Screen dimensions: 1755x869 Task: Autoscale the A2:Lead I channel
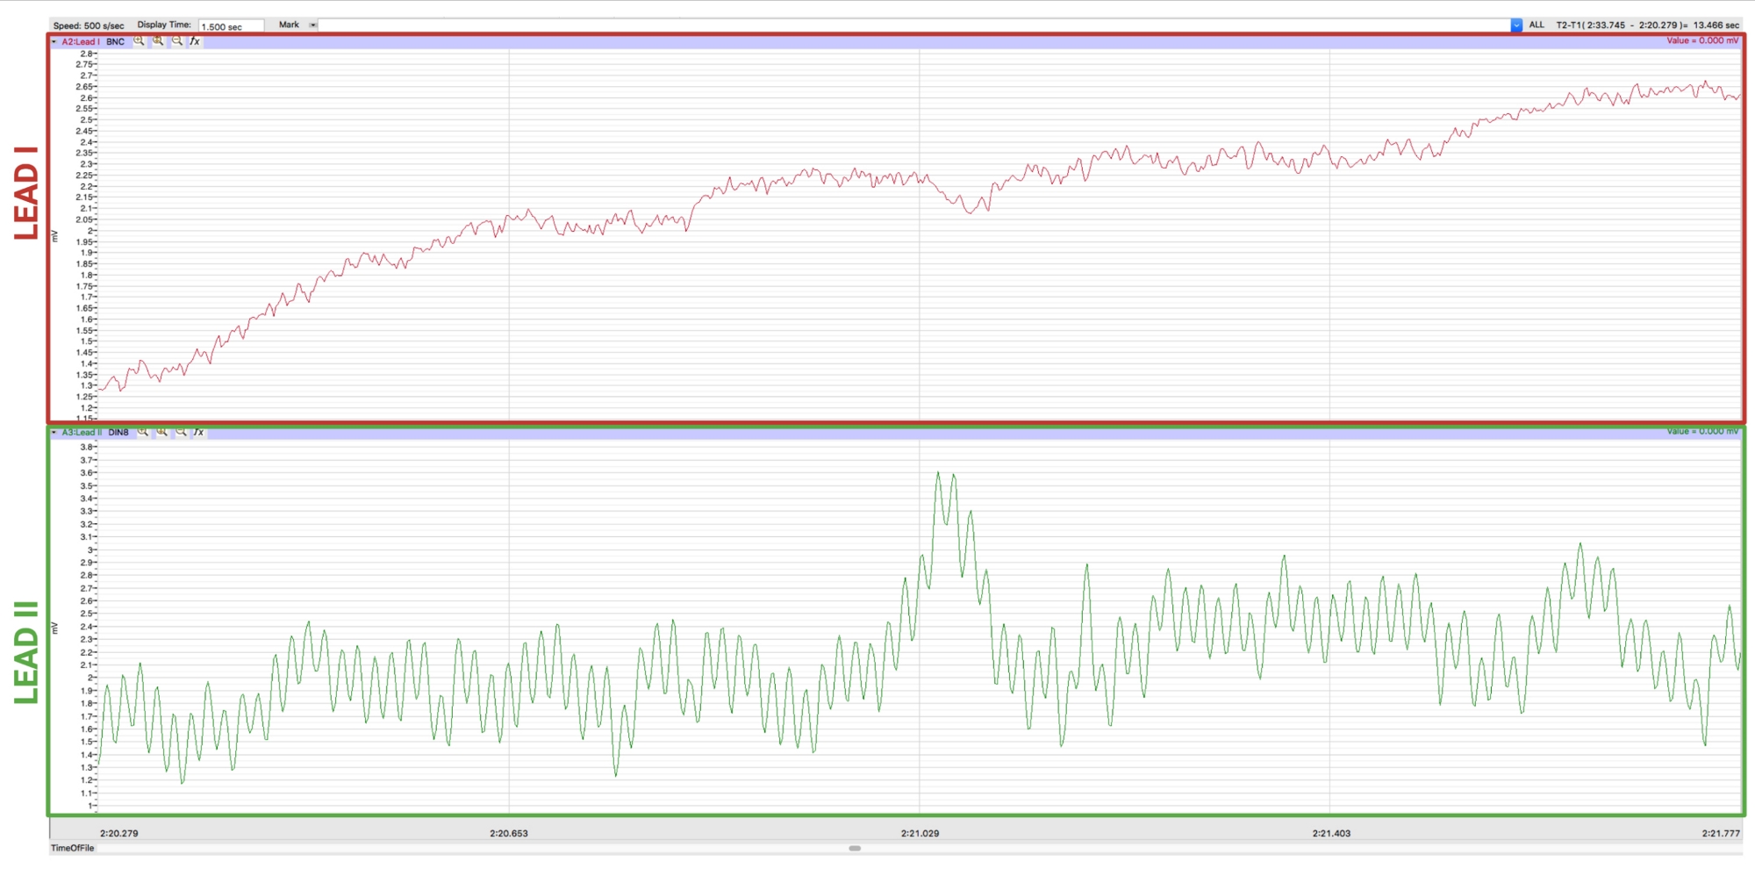pos(158,41)
